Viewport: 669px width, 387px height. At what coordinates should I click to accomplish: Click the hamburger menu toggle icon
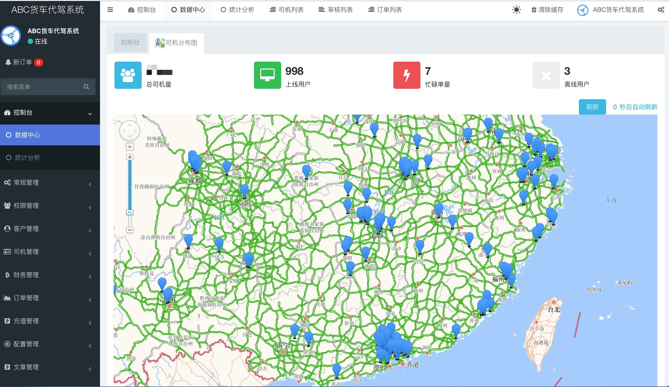pyautogui.click(x=110, y=10)
